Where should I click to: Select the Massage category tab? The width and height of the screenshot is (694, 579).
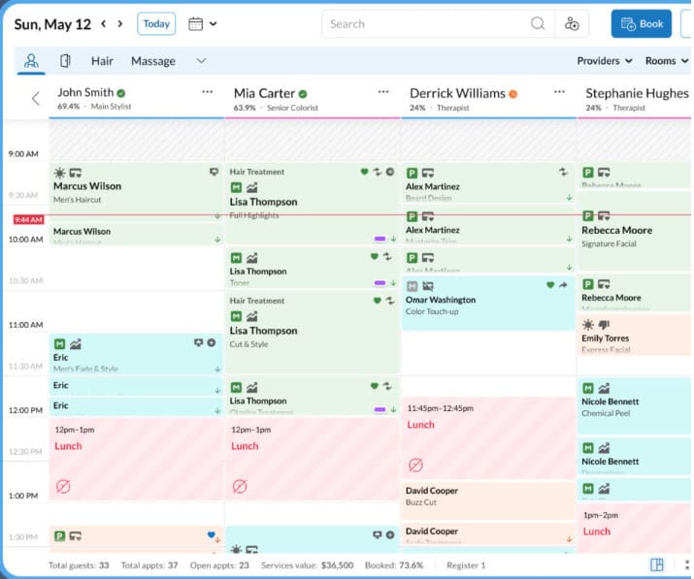(x=153, y=61)
